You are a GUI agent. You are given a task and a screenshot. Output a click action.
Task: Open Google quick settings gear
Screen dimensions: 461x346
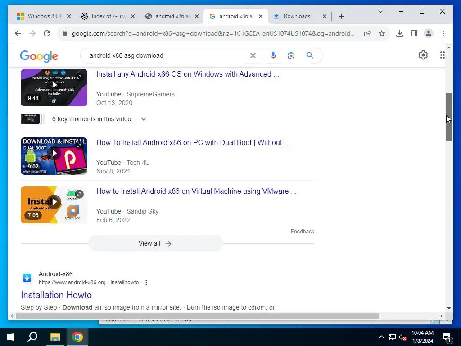[423, 55]
